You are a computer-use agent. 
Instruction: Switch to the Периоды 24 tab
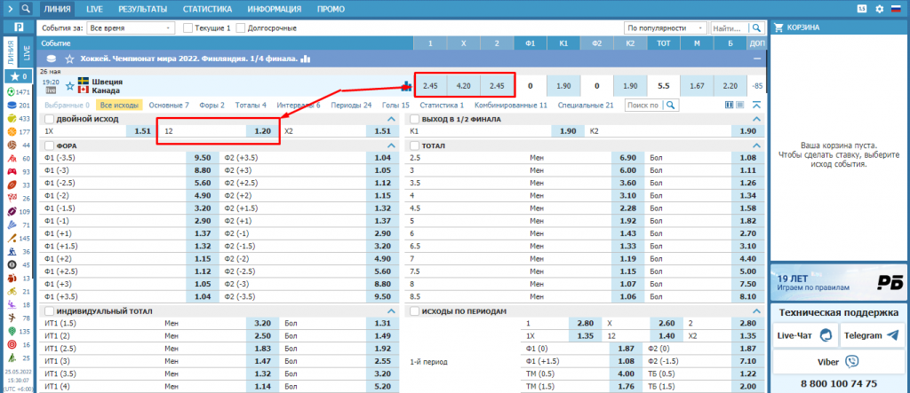pos(350,105)
